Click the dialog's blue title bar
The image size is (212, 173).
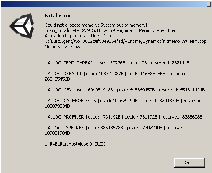click(103, 5)
